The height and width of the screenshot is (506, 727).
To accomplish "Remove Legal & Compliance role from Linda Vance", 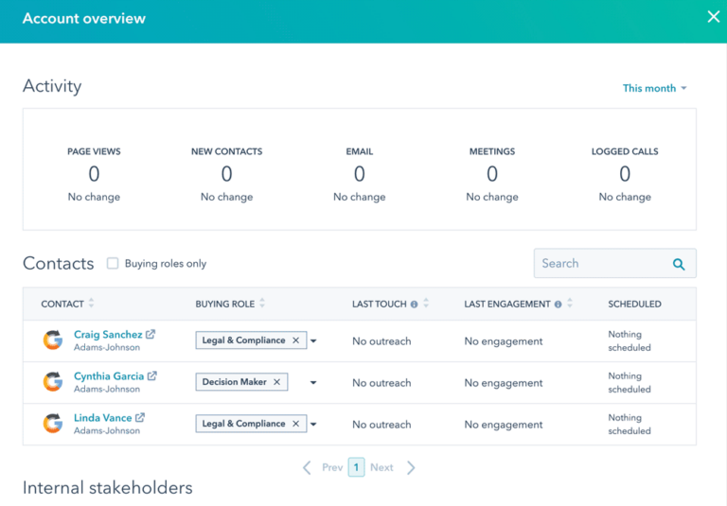I will [295, 424].
